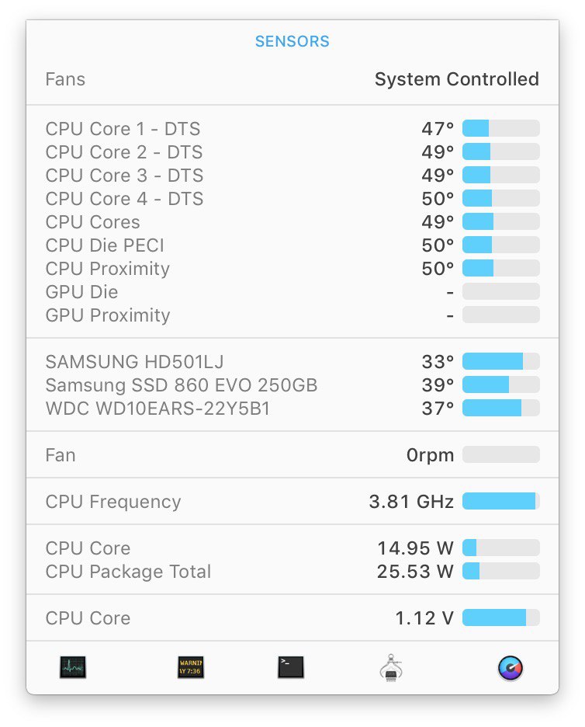Viewport: 585px width, 727px height.
Task: Select the SAMSUNG HD501LJ drive row
Action: tap(292, 362)
